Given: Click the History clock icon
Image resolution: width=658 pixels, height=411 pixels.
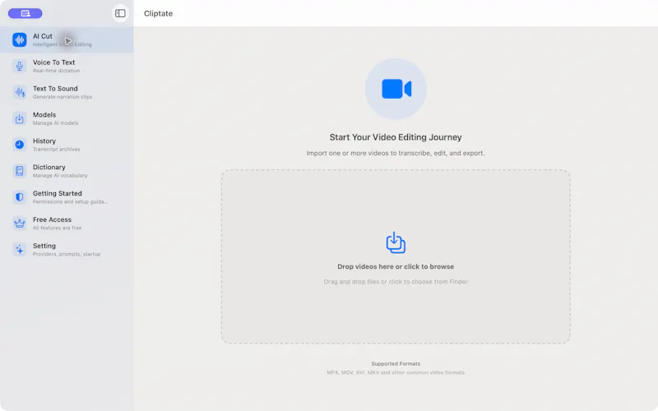Looking at the screenshot, I should [x=19, y=145].
